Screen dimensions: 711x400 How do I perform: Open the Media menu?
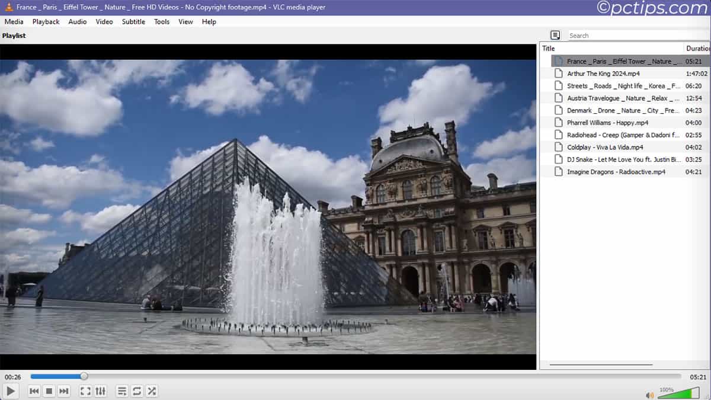click(13, 21)
